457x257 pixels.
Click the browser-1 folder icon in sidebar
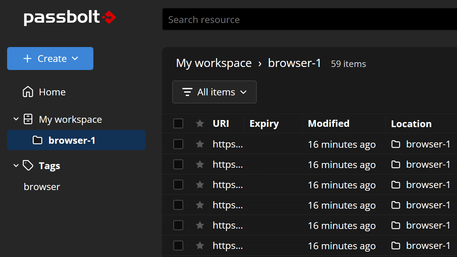pos(37,140)
